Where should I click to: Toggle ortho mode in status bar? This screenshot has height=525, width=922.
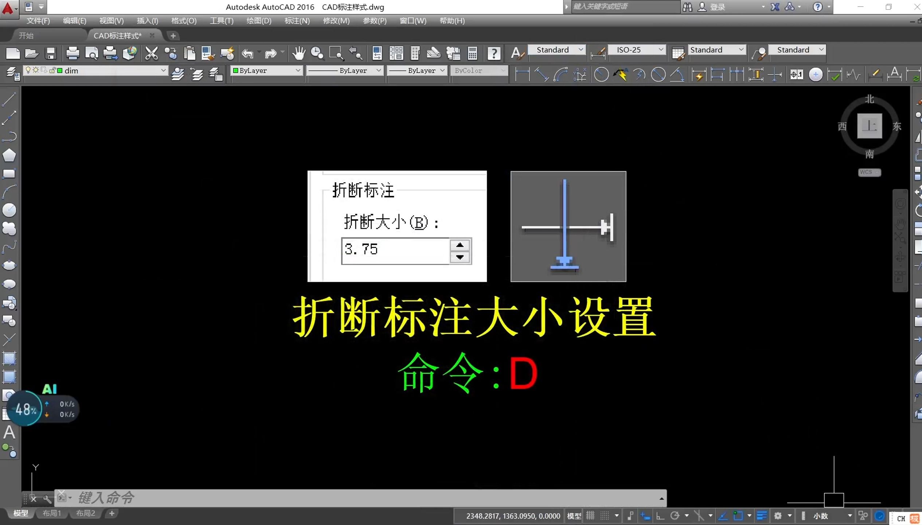click(x=660, y=516)
